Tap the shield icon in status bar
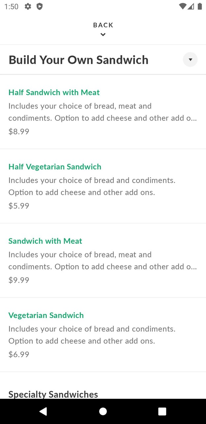Screen dimensions: 206x424 coord(39,6)
